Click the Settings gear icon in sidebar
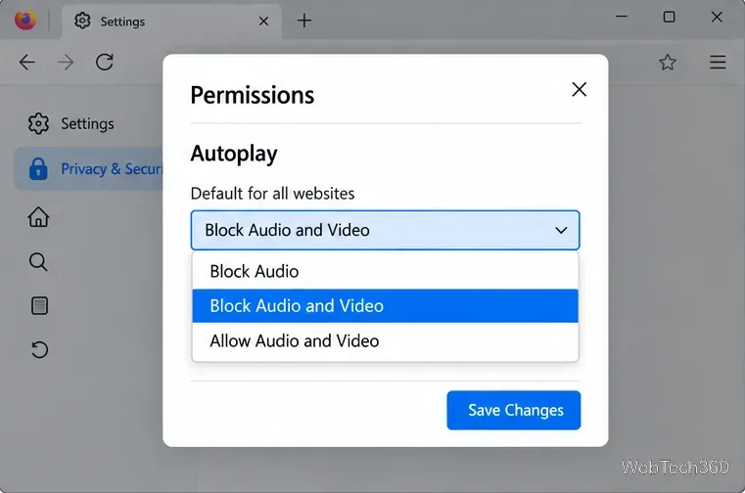This screenshot has height=493, width=745. point(38,124)
